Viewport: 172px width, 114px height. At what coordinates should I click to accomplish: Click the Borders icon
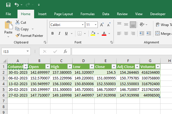[x=79, y=33]
